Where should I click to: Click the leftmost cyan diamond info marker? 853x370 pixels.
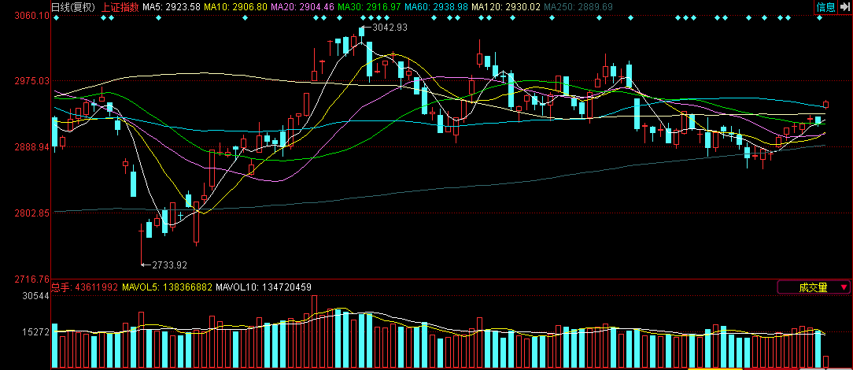click(x=57, y=17)
